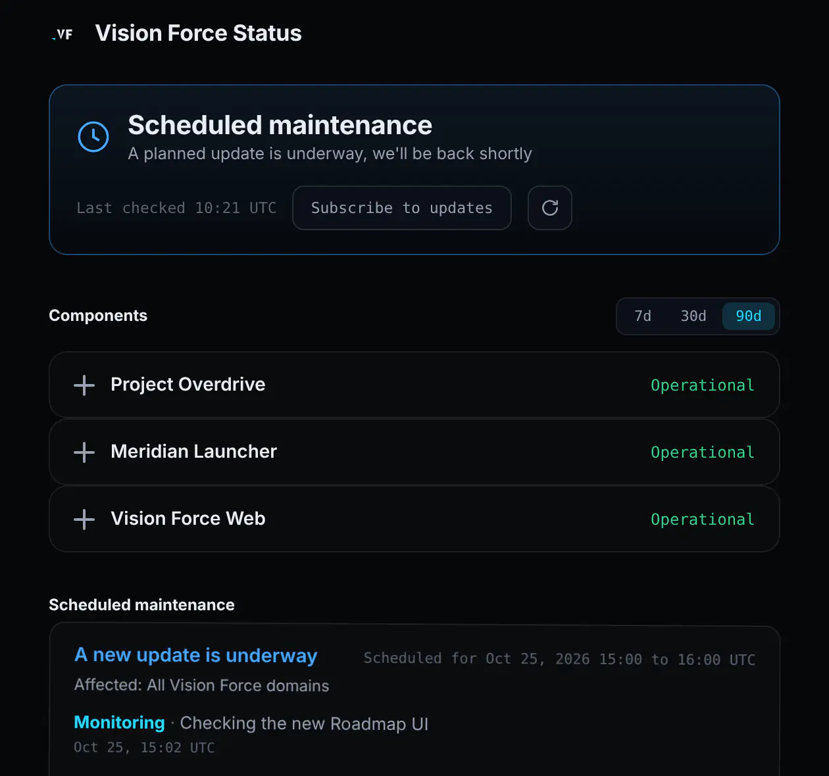Click 'Checking the new Roadmap UI' text
829x776 pixels.
tap(304, 723)
